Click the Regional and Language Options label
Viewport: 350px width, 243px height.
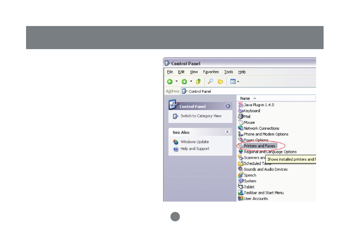(x=270, y=152)
